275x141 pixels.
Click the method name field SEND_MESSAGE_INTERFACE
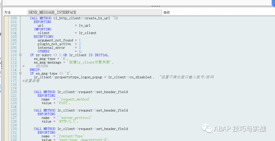[95, 12]
